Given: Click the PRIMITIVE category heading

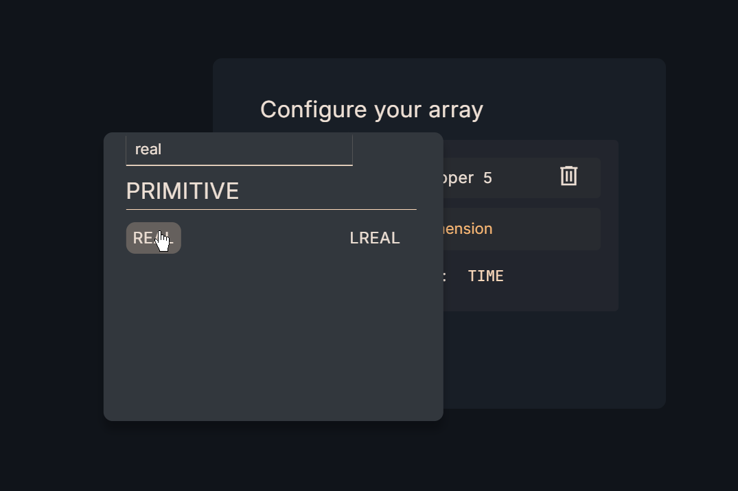Looking at the screenshot, I should pos(183,191).
